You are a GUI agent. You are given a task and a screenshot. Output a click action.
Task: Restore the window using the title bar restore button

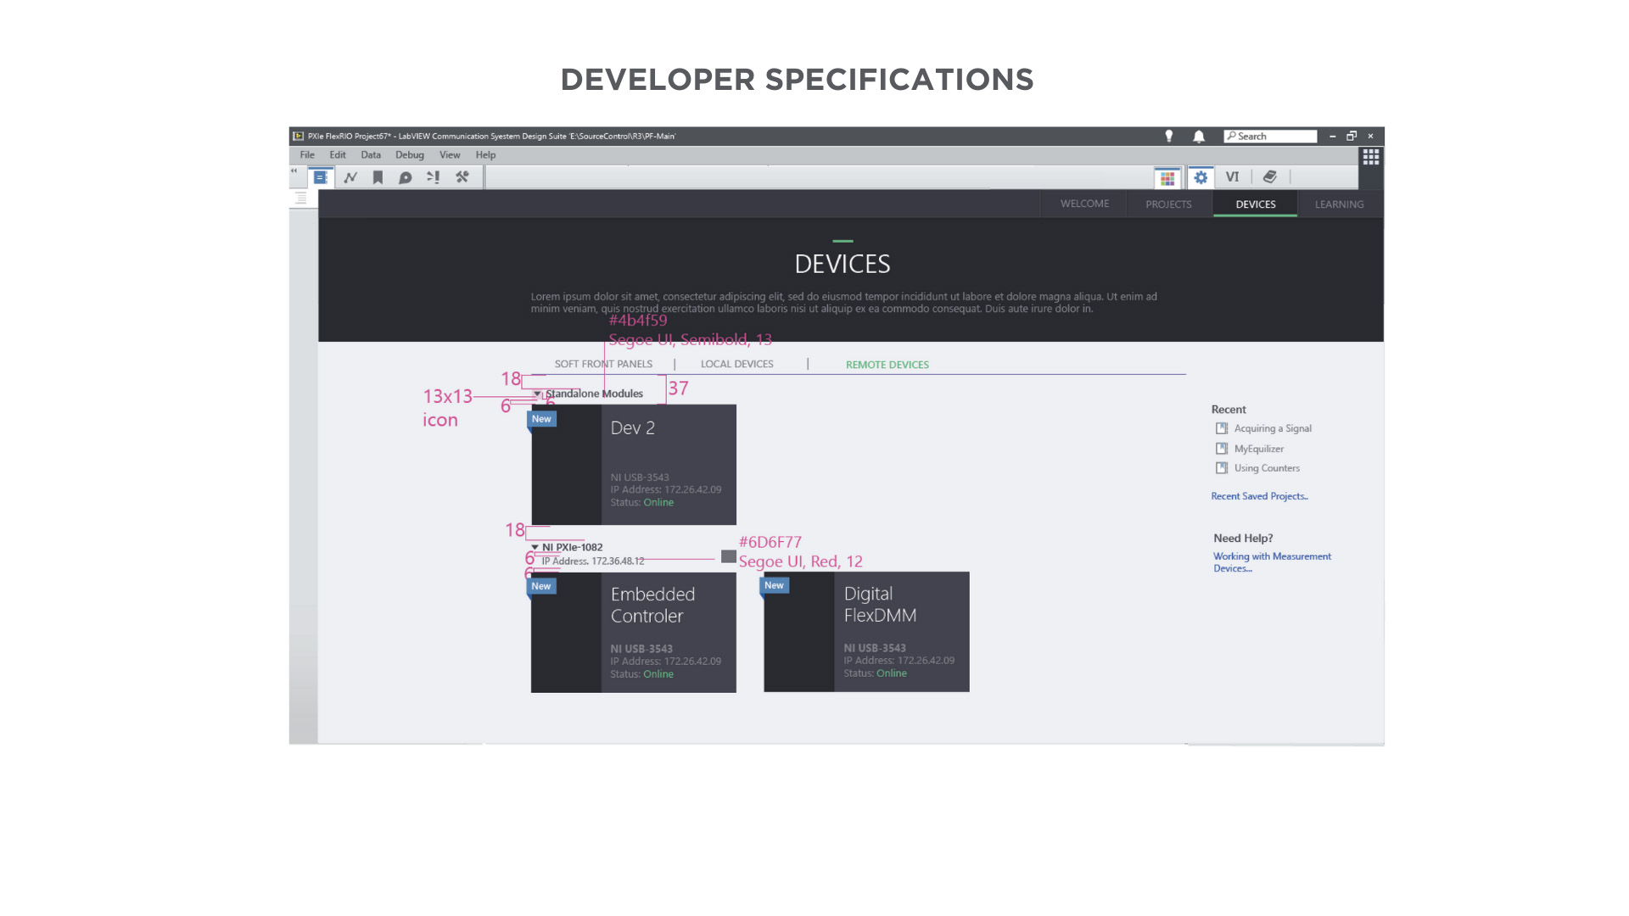click(x=1352, y=136)
